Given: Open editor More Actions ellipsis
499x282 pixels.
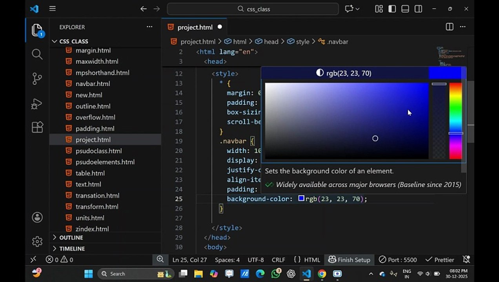Looking at the screenshot, I should 463,27.
